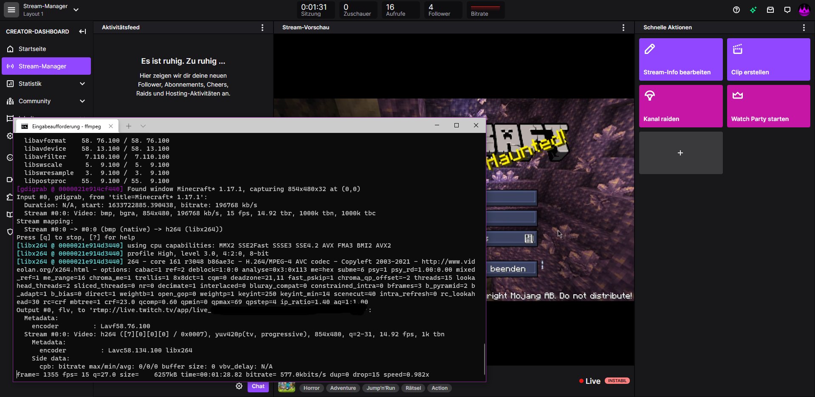Minimize the terminal window
Image resolution: width=815 pixels, height=397 pixels.
point(437,125)
